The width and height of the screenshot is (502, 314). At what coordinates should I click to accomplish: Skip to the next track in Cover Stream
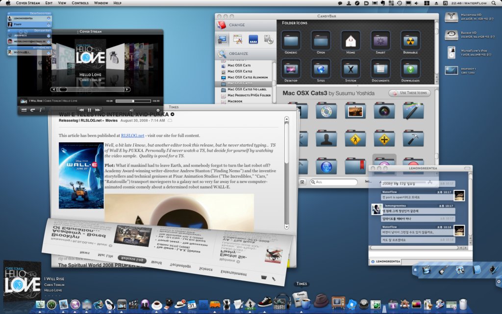(98, 110)
